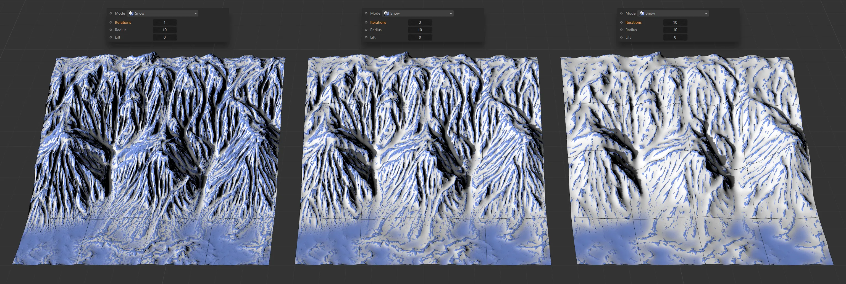
Task: Toggle the Lift keyframe marker in right panel
Action: [x=621, y=37]
